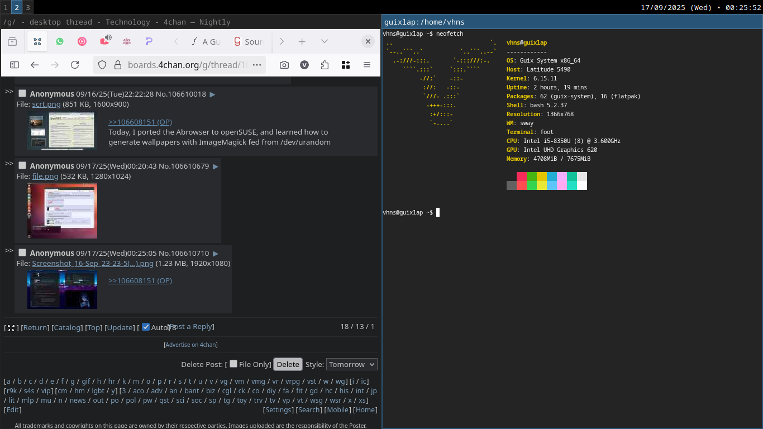Click the expand-all-images icon left of Return

click(x=11, y=328)
